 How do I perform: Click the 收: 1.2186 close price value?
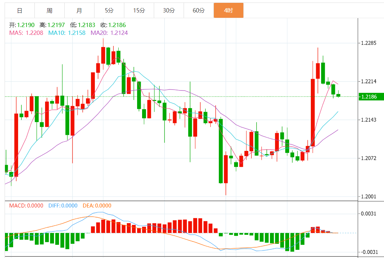(x=113, y=25)
